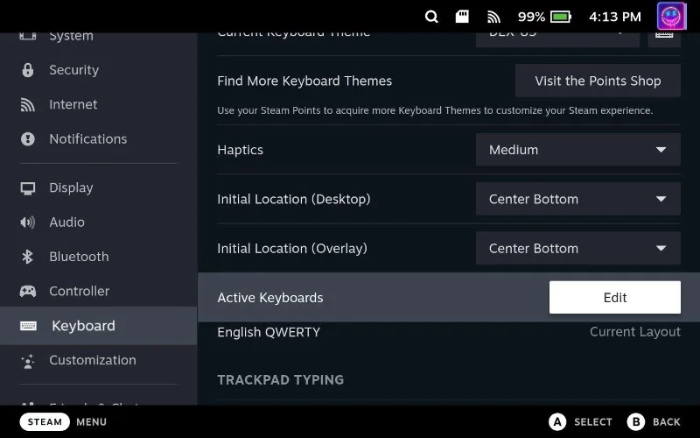Open the Security settings page
Image resolution: width=700 pixels, height=438 pixels.
tap(98, 70)
